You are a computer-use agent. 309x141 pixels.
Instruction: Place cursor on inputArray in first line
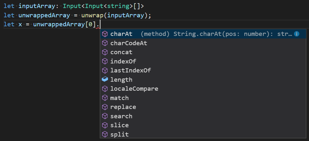37,6
